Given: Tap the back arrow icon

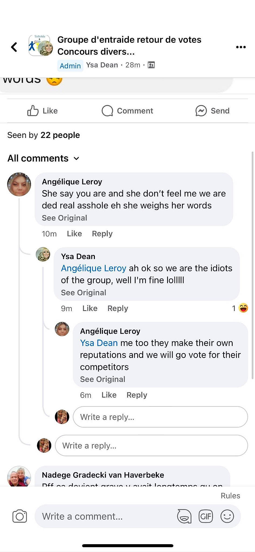Looking at the screenshot, I should click(x=14, y=47).
